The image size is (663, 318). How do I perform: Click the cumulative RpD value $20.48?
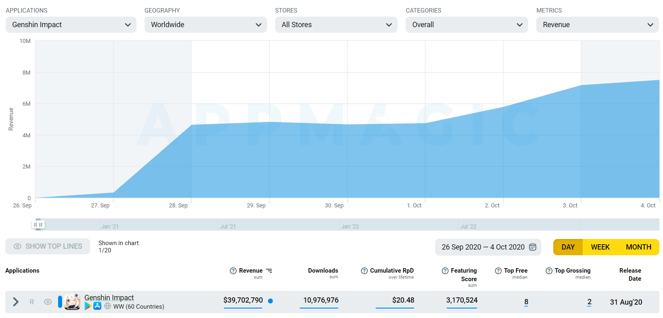pos(403,300)
